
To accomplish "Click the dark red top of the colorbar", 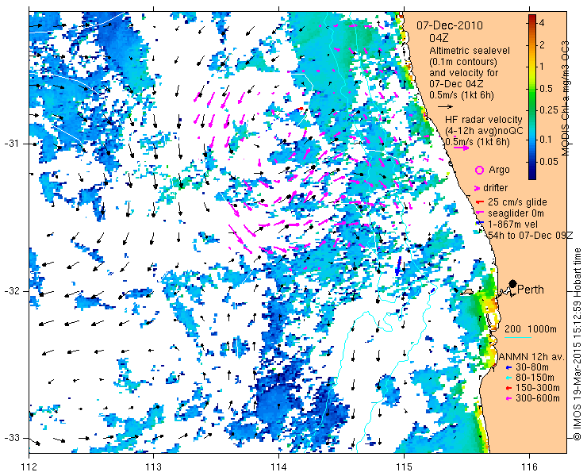I will [x=532, y=17].
